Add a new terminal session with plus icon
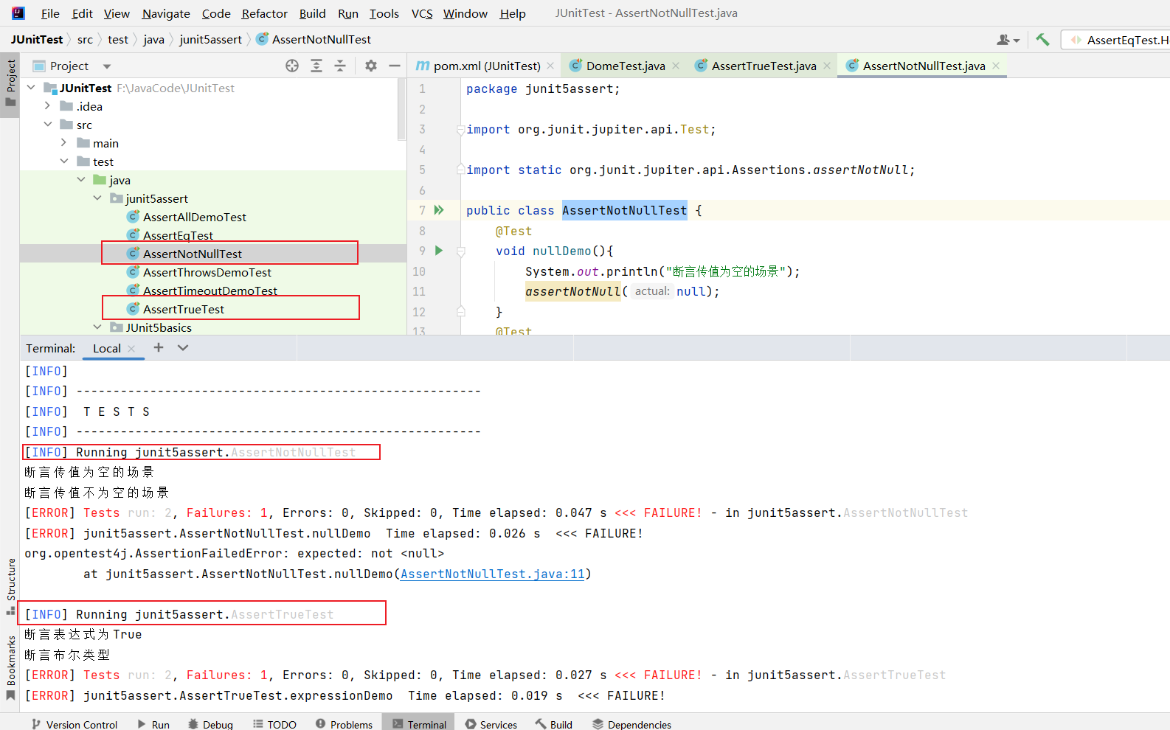1170x730 pixels. coord(159,347)
